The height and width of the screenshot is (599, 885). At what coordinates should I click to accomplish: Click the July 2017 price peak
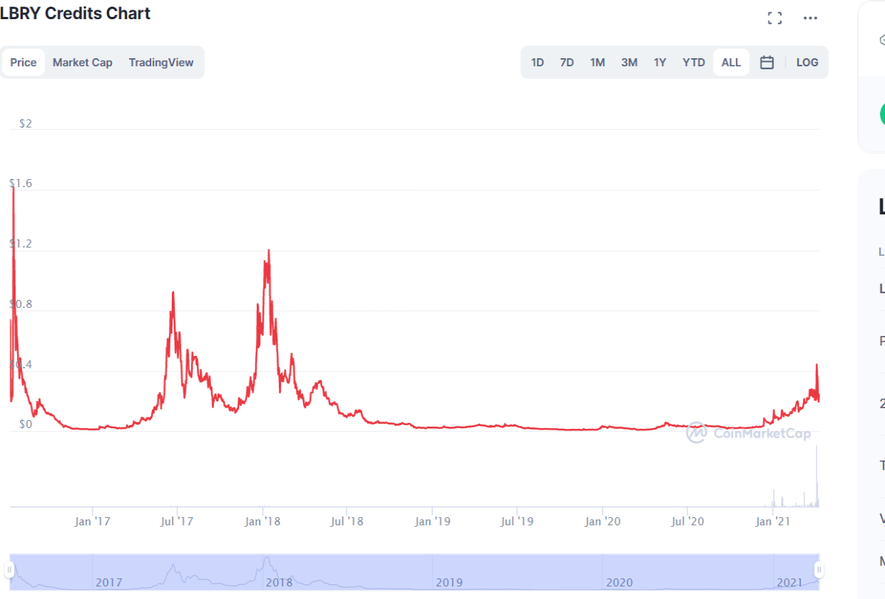(x=173, y=293)
